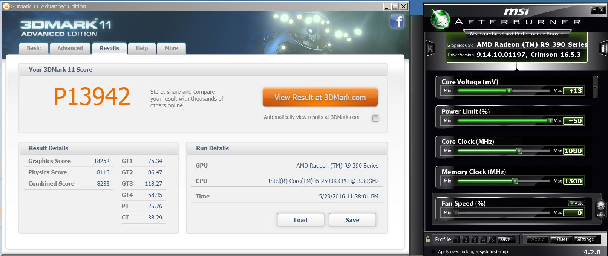
Task: Click the Fan Speed 0 value field
Action: pyautogui.click(x=574, y=213)
